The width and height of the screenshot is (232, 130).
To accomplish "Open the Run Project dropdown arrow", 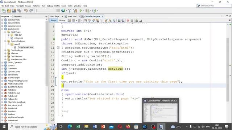I will (83, 10).
